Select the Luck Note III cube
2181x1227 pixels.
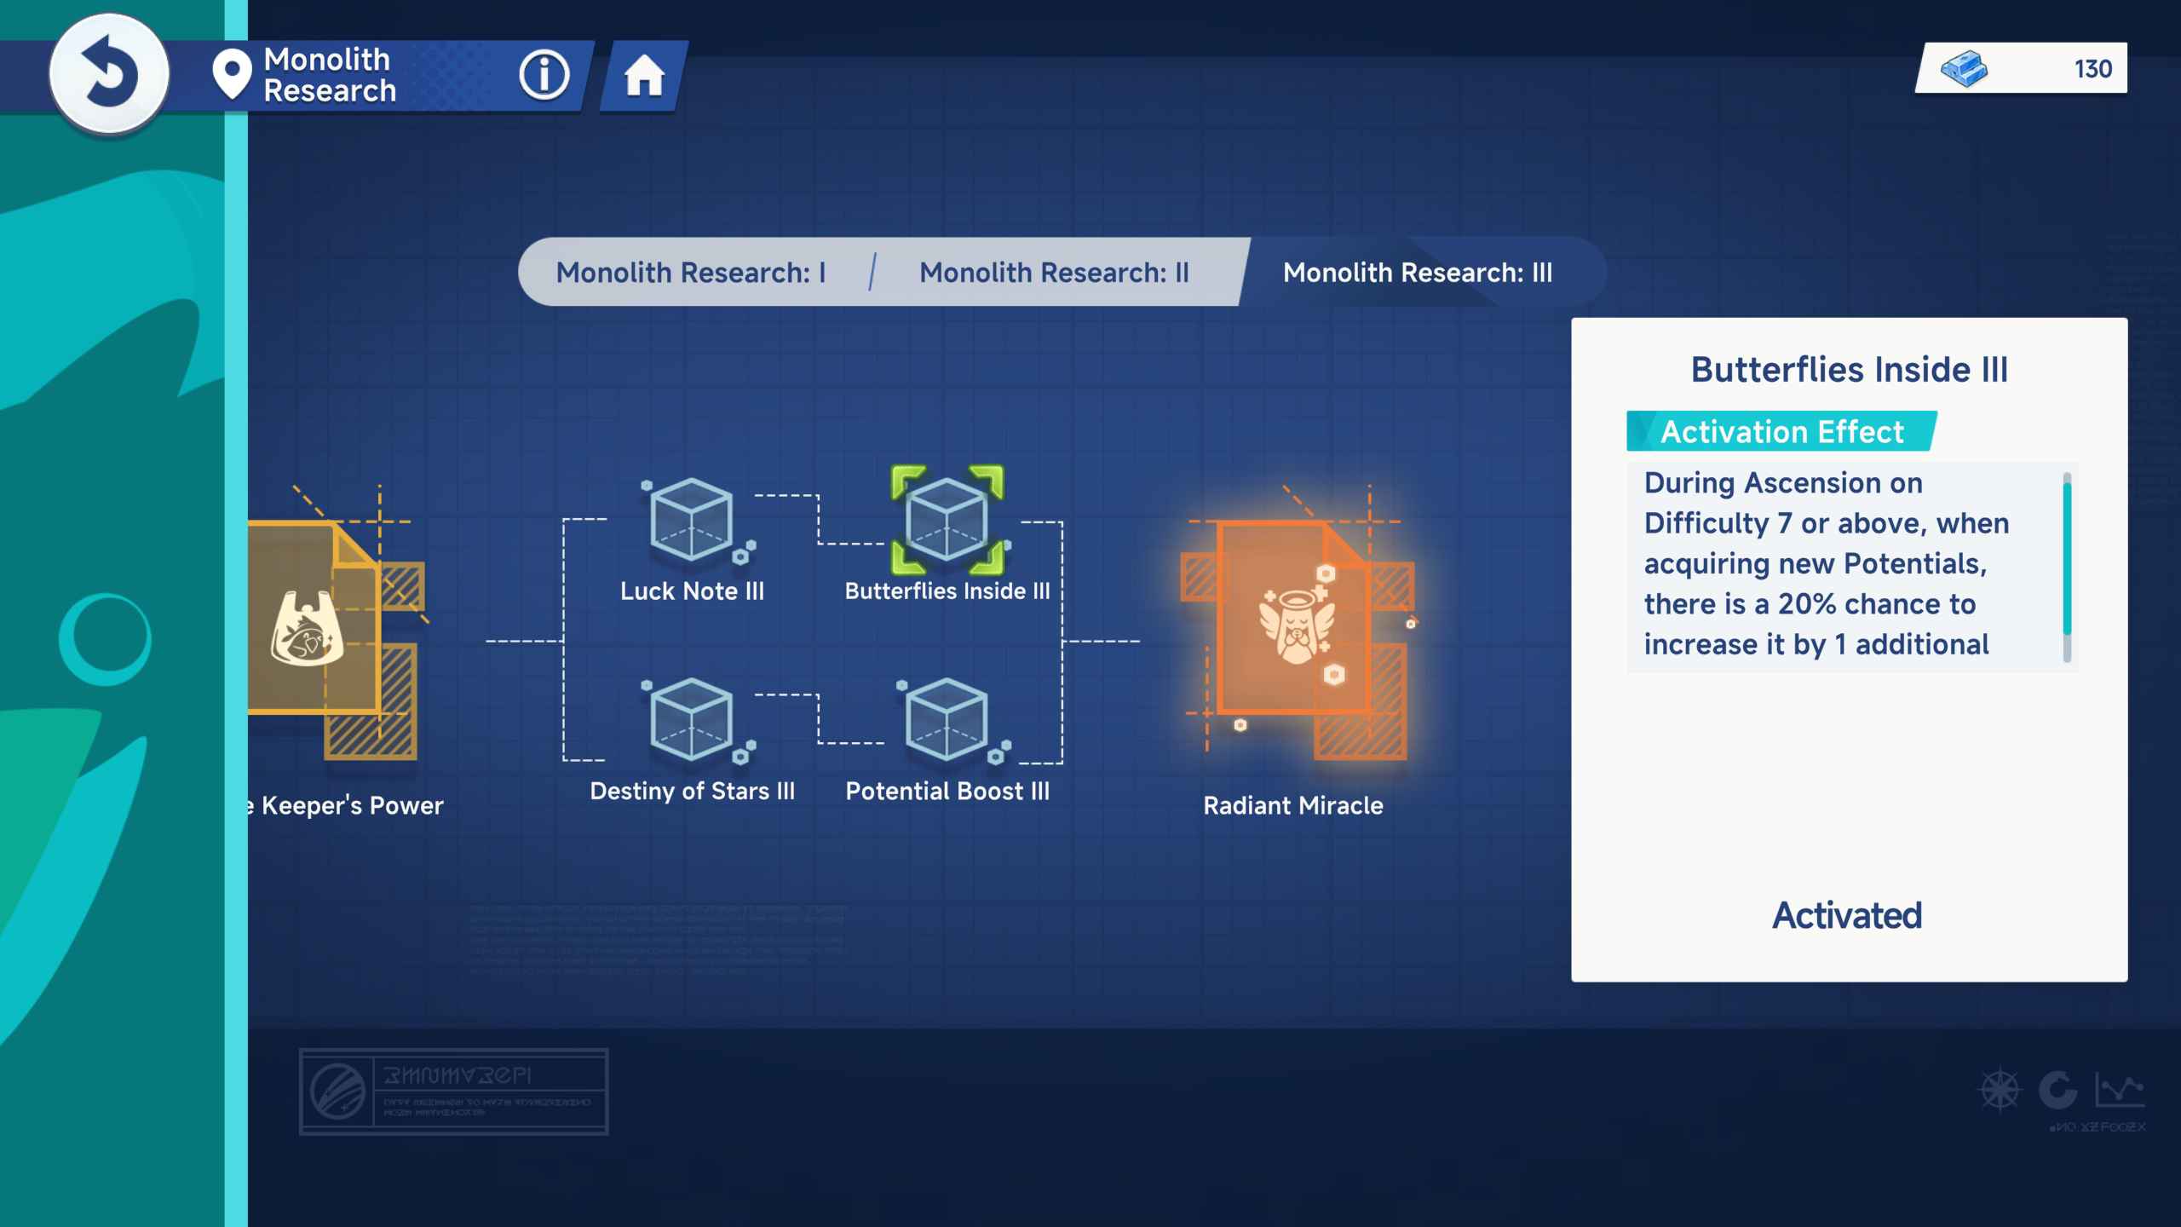pyautogui.click(x=692, y=520)
